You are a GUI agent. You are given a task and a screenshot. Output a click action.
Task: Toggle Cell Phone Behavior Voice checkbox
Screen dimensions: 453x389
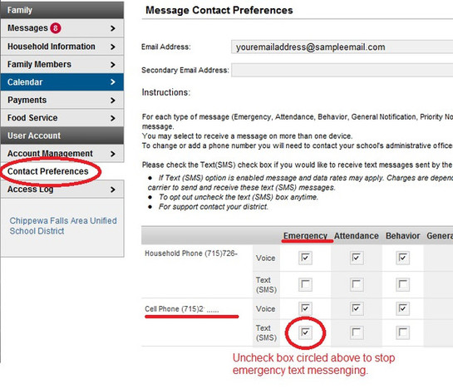[403, 308]
